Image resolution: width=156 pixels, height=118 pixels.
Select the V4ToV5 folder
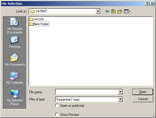pos(37,19)
